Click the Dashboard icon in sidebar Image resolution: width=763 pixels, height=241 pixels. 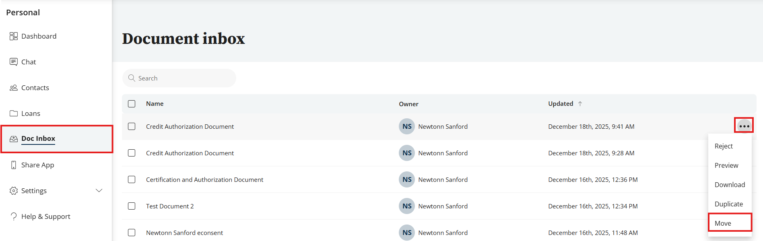[14, 36]
